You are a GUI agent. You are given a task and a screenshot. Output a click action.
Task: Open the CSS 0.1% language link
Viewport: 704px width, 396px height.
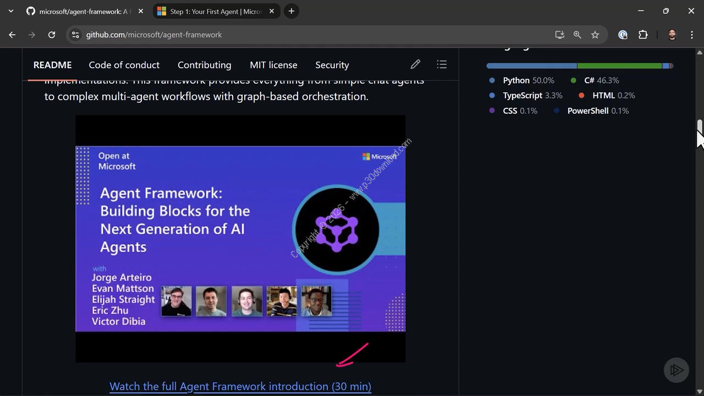(513, 111)
